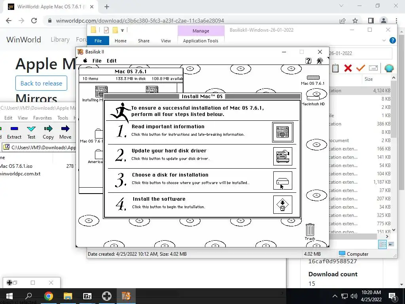The width and height of the screenshot is (405, 304).
Task: Switch Explorer to details view icon
Action: pos(382,244)
